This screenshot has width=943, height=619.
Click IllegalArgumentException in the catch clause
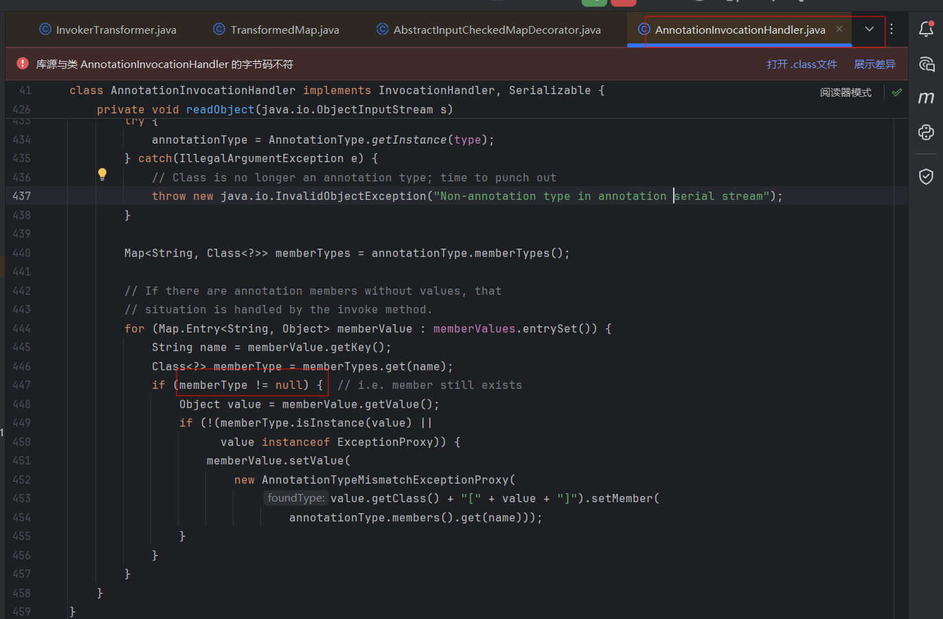[x=261, y=158]
